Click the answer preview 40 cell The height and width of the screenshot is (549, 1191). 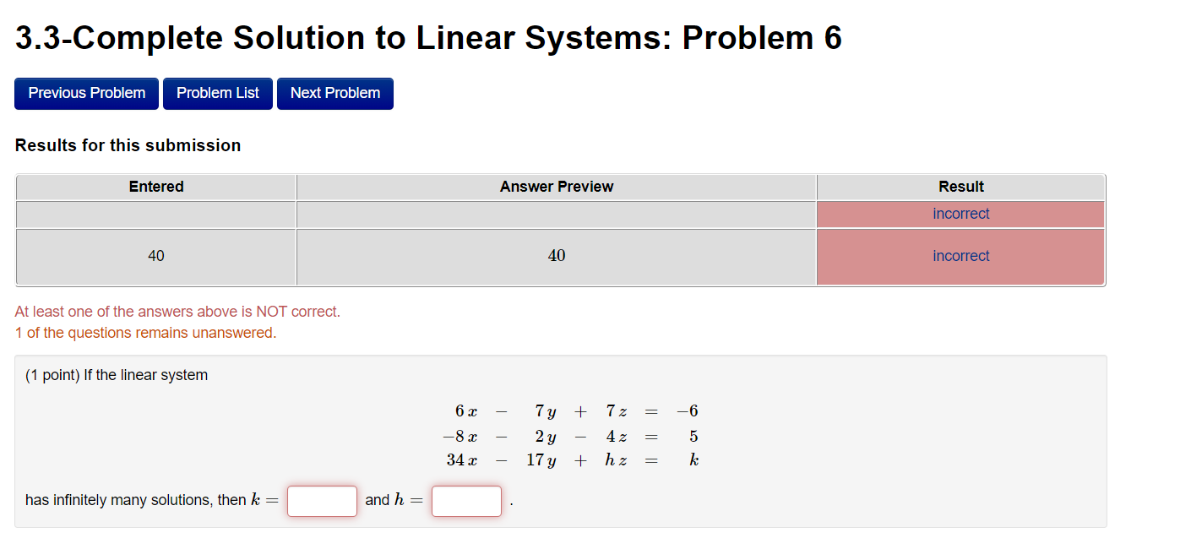click(556, 256)
